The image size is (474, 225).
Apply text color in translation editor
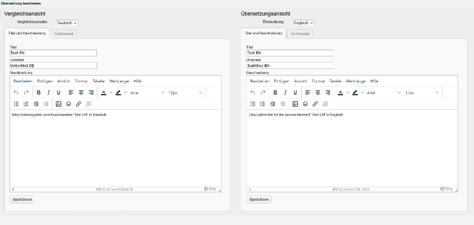pyautogui.click(x=340, y=92)
